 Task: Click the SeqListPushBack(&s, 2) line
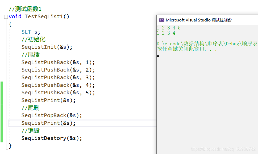click(x=58, y=70)
